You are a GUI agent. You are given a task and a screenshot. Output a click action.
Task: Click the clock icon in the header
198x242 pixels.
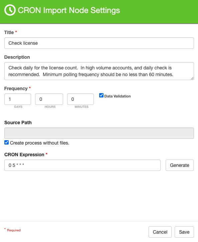(10, 10)
